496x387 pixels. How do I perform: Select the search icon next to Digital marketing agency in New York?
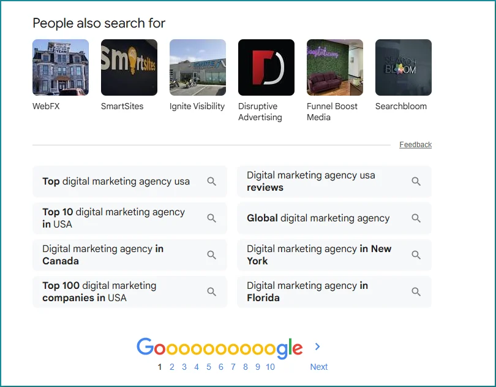click(x=416, y=255)
